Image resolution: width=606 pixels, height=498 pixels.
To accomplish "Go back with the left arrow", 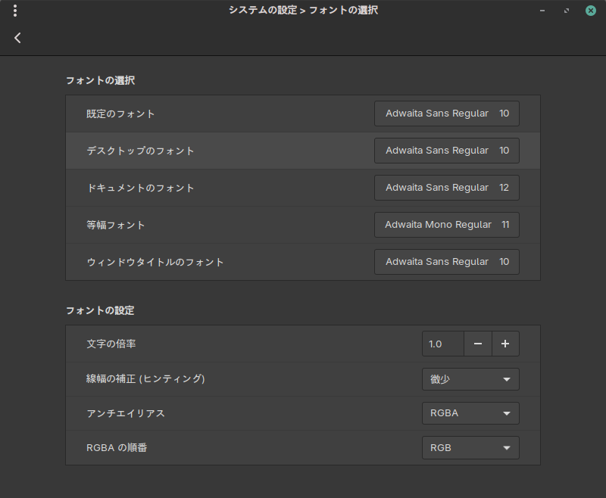I will click(x=17, y=38).
